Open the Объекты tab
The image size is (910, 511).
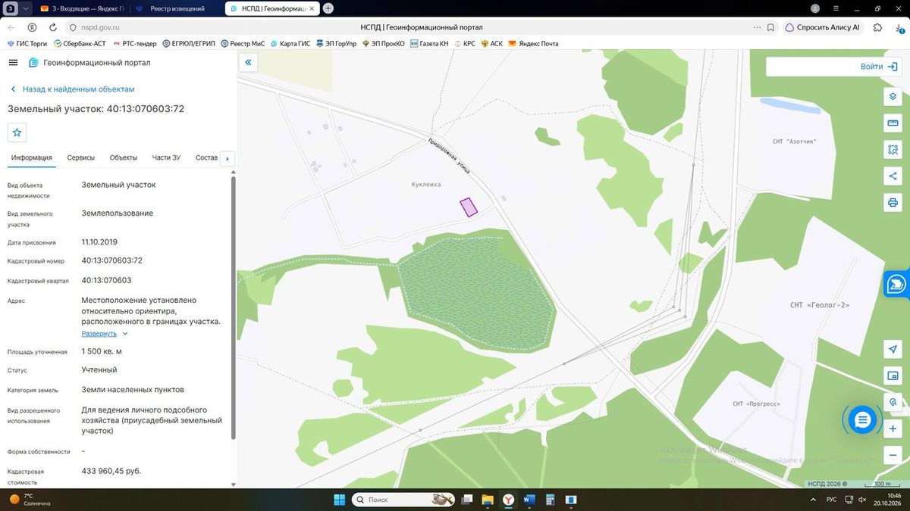pos(124,157)
